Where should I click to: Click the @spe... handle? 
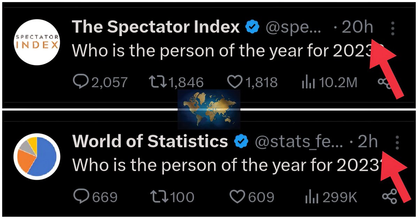click(x=294, y=27)
